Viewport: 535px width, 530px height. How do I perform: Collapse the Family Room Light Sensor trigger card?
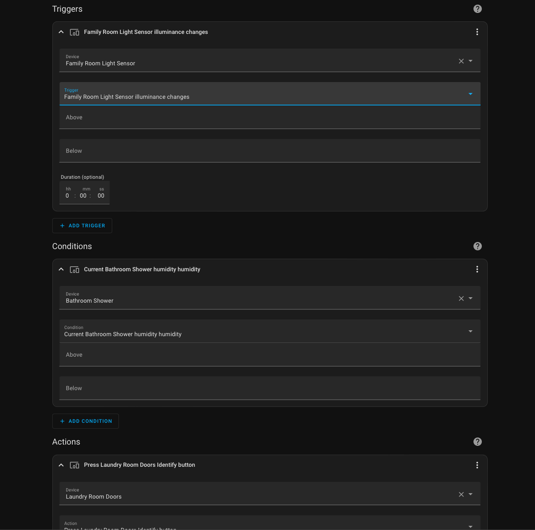pos(61,31)
